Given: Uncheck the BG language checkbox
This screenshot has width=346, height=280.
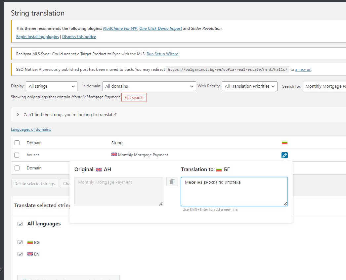Looking at the screenshot, I should coord(20,242).
